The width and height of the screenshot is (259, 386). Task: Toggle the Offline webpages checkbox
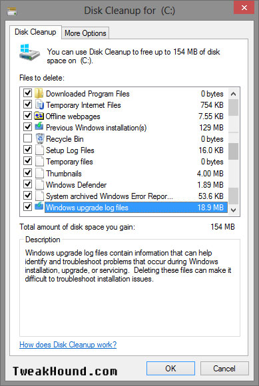coord(27,116)
